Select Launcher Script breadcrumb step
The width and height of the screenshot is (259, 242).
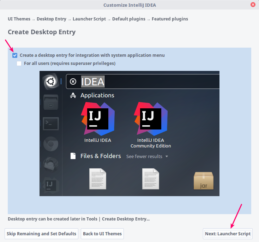click(x=89, y=19)
